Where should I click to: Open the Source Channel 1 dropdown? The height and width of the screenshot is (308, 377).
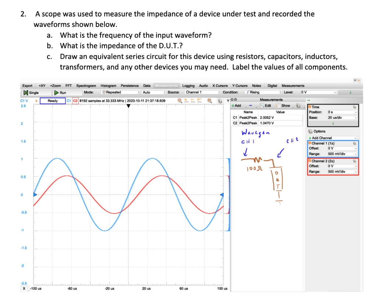click(x=201, y=92)
